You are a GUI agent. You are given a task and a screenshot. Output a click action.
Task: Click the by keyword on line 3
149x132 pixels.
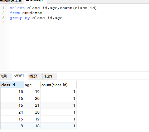(x=27, y=18)
